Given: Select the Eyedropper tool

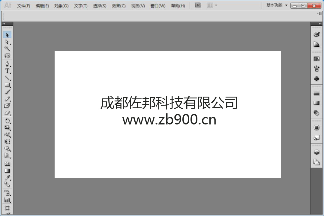Looking at the screenshot, I should [x=7, y=178].
